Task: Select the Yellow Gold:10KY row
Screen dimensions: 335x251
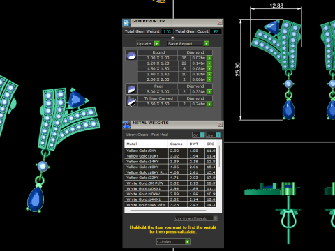Action: (x=170, y=156)
